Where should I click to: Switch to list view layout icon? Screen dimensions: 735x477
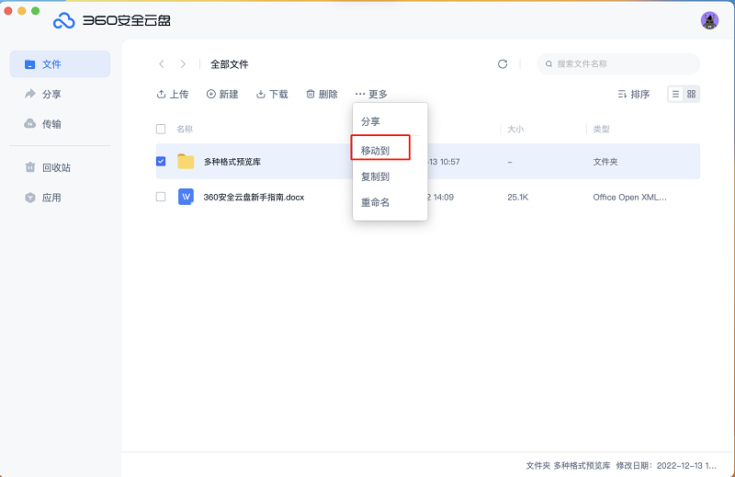pyautogui.click(x=675, y=94)
